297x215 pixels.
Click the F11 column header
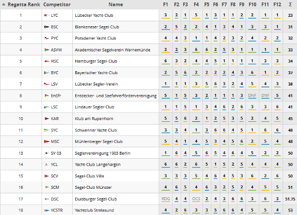265,4
